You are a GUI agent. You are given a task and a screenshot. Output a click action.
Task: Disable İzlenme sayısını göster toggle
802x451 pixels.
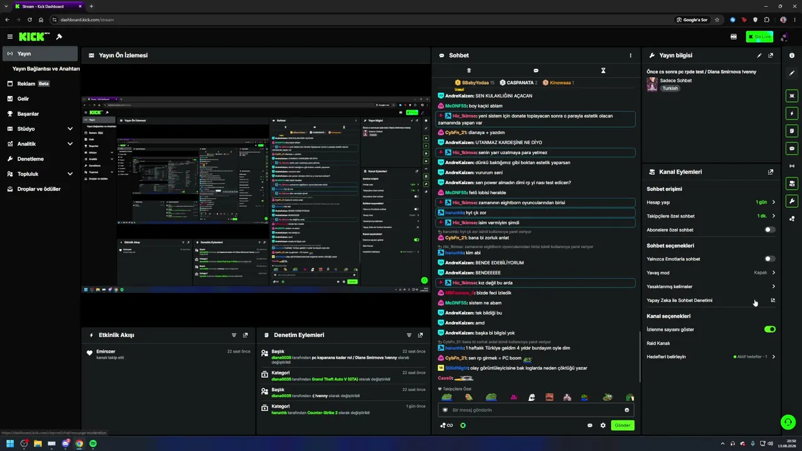[x=770, y=329]
